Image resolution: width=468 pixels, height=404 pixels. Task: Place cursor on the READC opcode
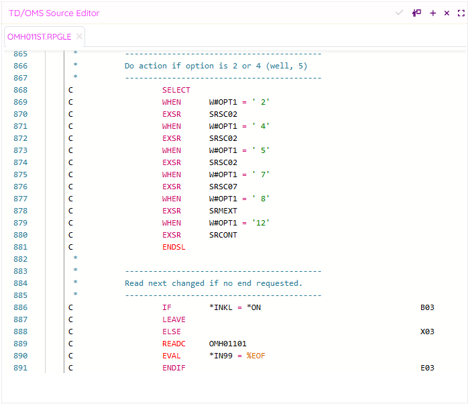click(174, 344)
